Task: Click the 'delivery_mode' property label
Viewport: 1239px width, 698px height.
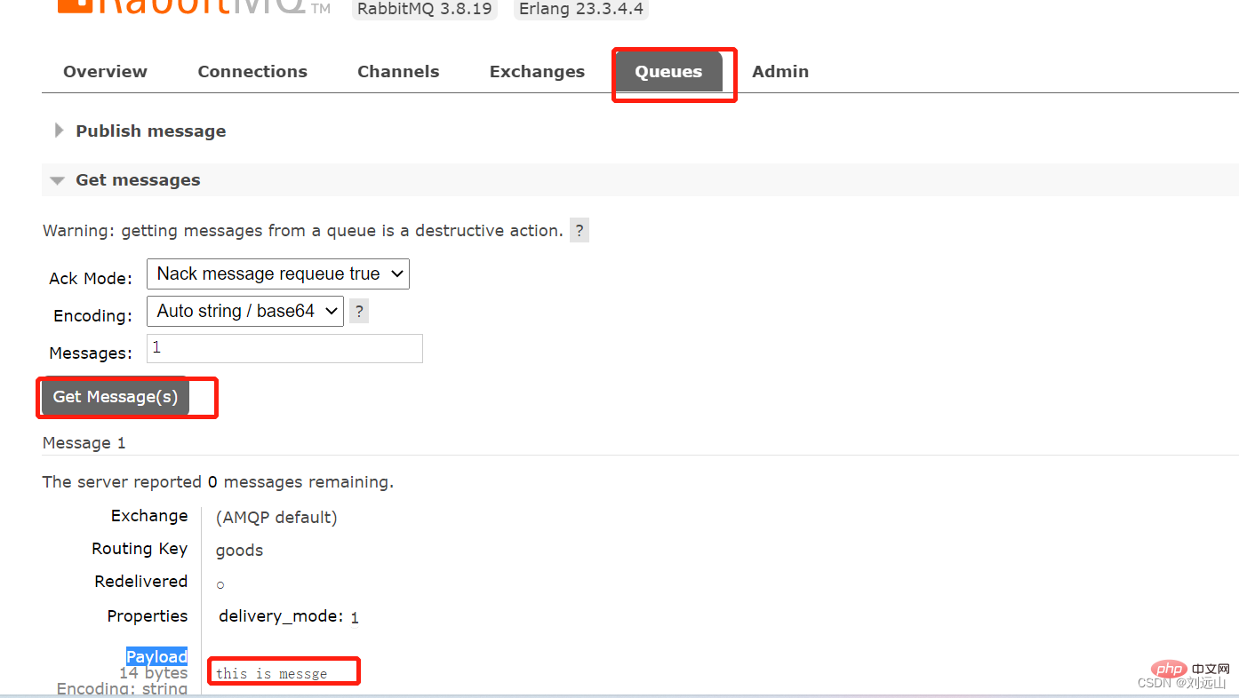Action: click(281, 615)
